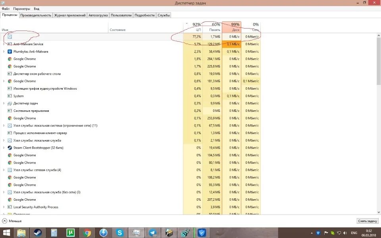
Task: Switch to the Службы tab
Action: [x=164, y=15]
